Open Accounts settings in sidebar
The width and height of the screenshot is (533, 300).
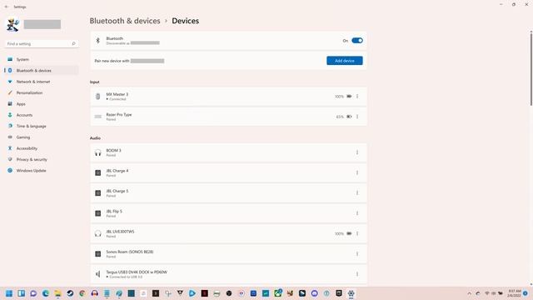tap(41, 115)
